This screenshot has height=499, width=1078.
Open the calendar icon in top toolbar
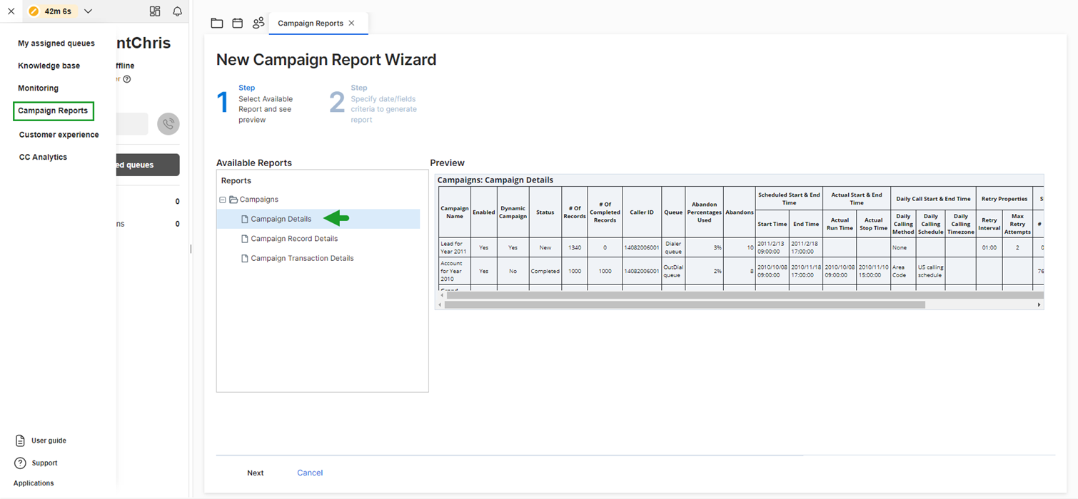pyautogui.click(x=238, y=23)
